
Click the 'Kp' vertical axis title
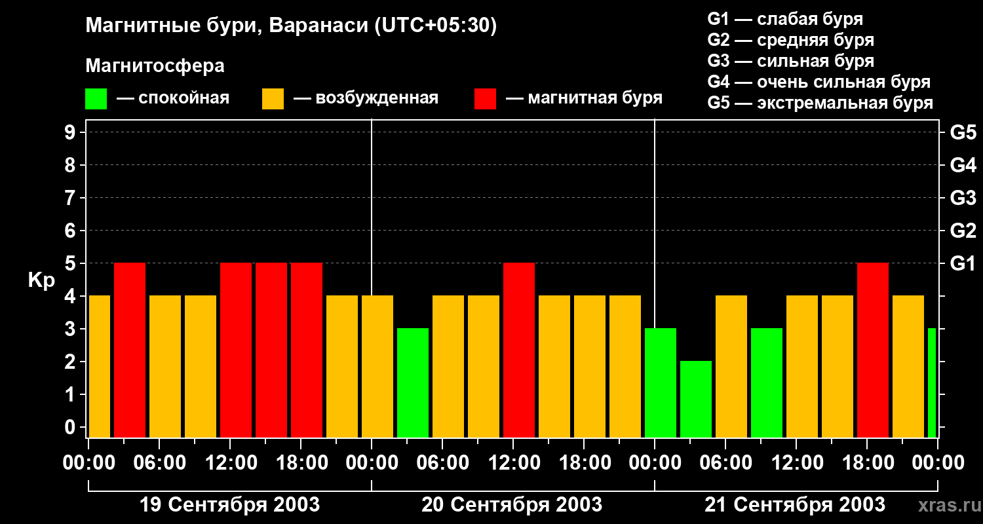[x=41, y=280]
